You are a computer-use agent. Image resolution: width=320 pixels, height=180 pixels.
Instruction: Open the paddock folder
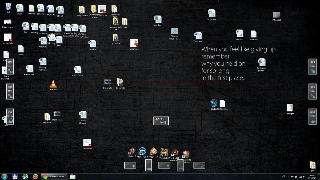(116, 38)
